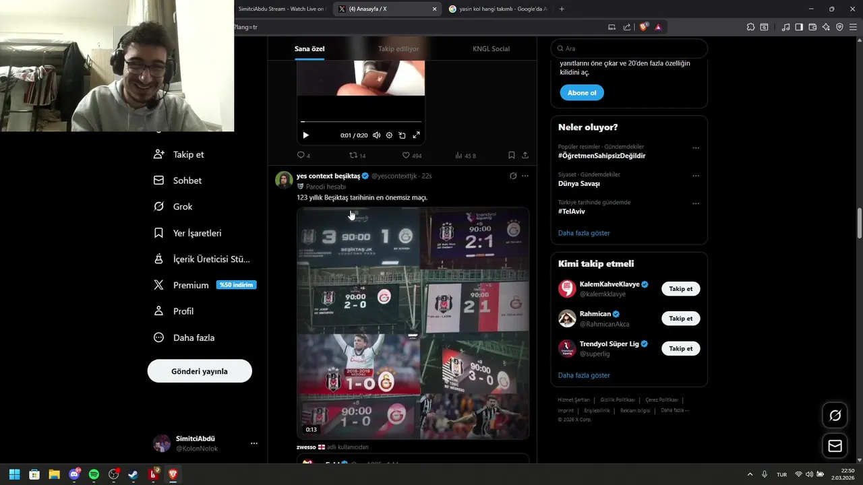Click Gönderi yayınla button
Screen dimensions: 863x485
(200, 371)
